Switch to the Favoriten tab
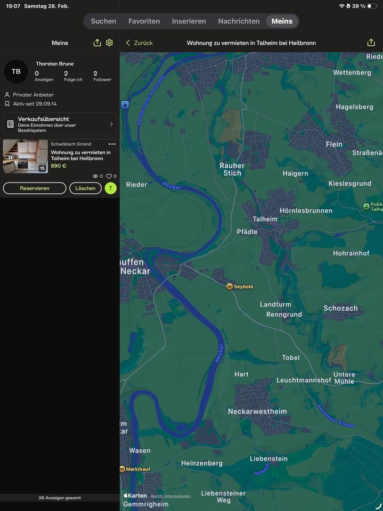The height and width of the screenshot is (511, 383). [144, 21]
